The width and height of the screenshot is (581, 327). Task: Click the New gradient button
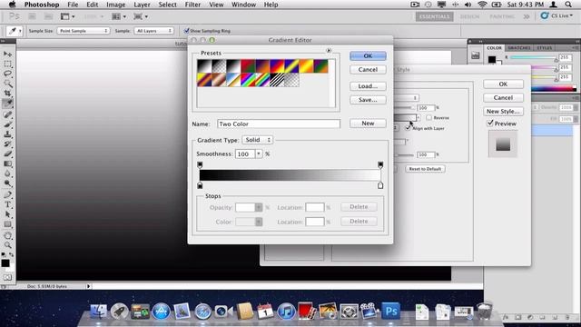[x=368, y=124]
